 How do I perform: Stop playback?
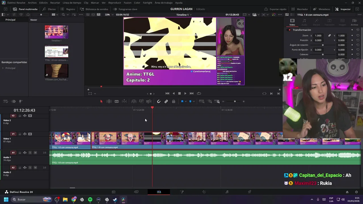pyautogui.click(x=179, y=93)
